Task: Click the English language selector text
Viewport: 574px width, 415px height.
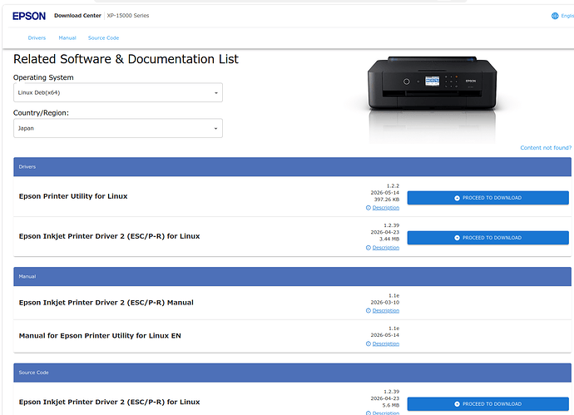Action: (567, 16)
